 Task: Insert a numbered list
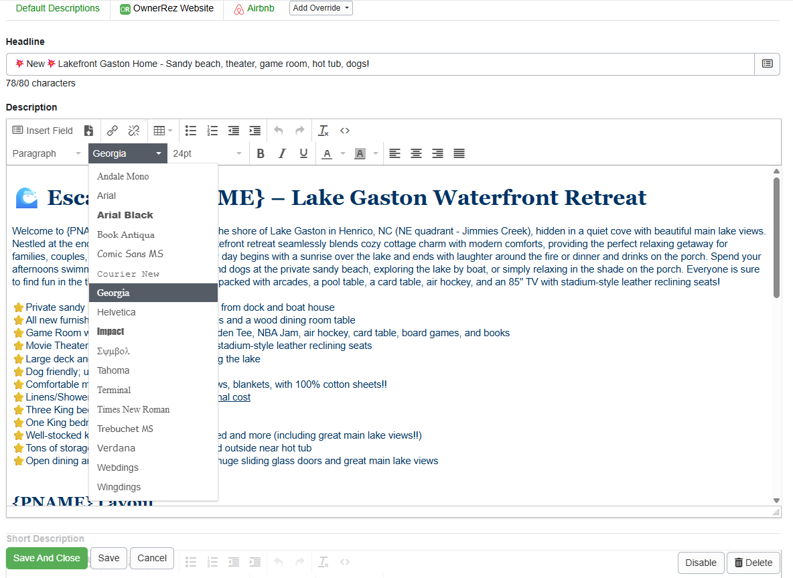[x=212, y=131]
